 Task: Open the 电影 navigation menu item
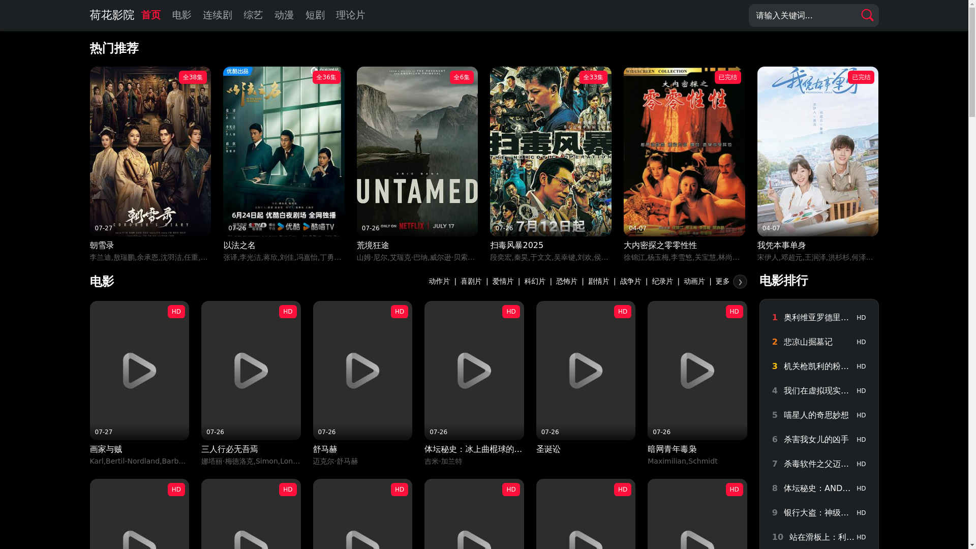(181, 15)
